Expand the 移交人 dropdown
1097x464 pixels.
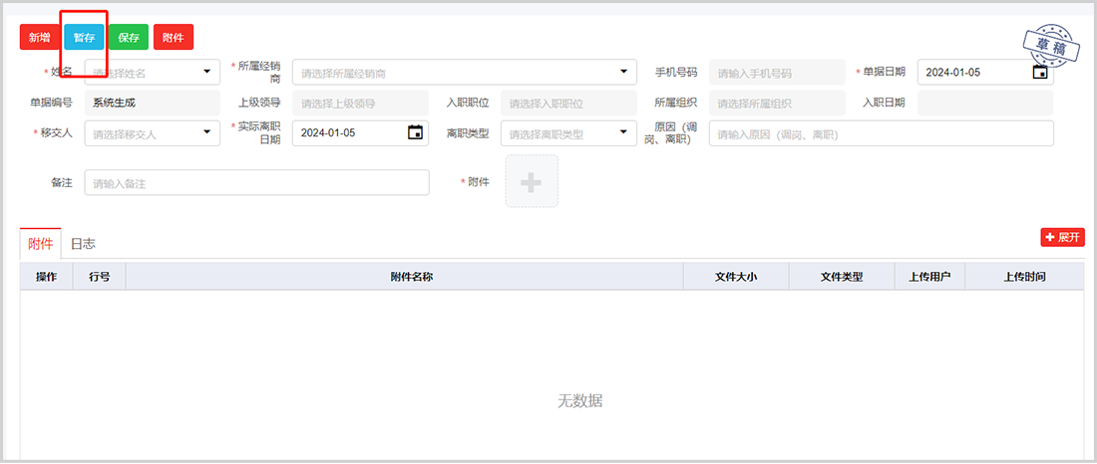(x=207, y=132)
